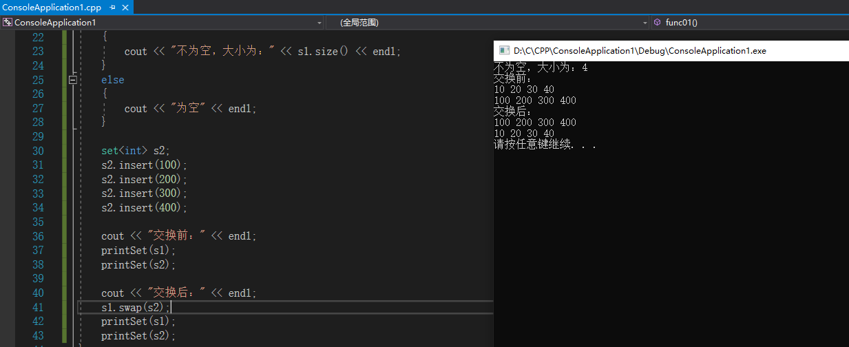This screenshot has width=849, height=347.
Task: Click printSet(s2); on line 43
Action: (x=138, y=335)
